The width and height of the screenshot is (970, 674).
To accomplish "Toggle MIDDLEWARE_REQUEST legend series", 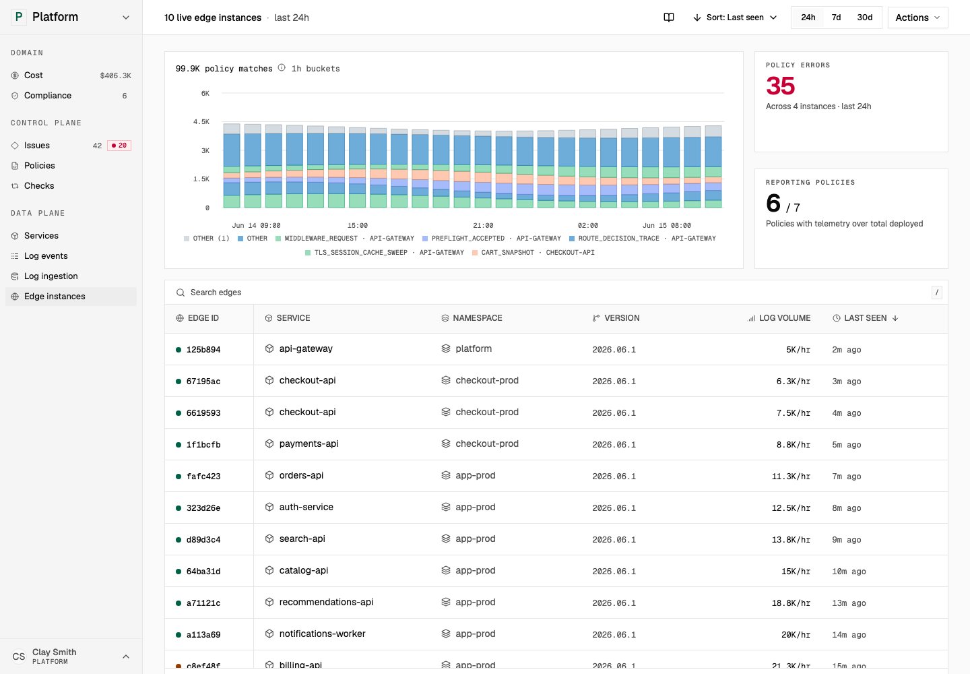I will pos(345,239).
